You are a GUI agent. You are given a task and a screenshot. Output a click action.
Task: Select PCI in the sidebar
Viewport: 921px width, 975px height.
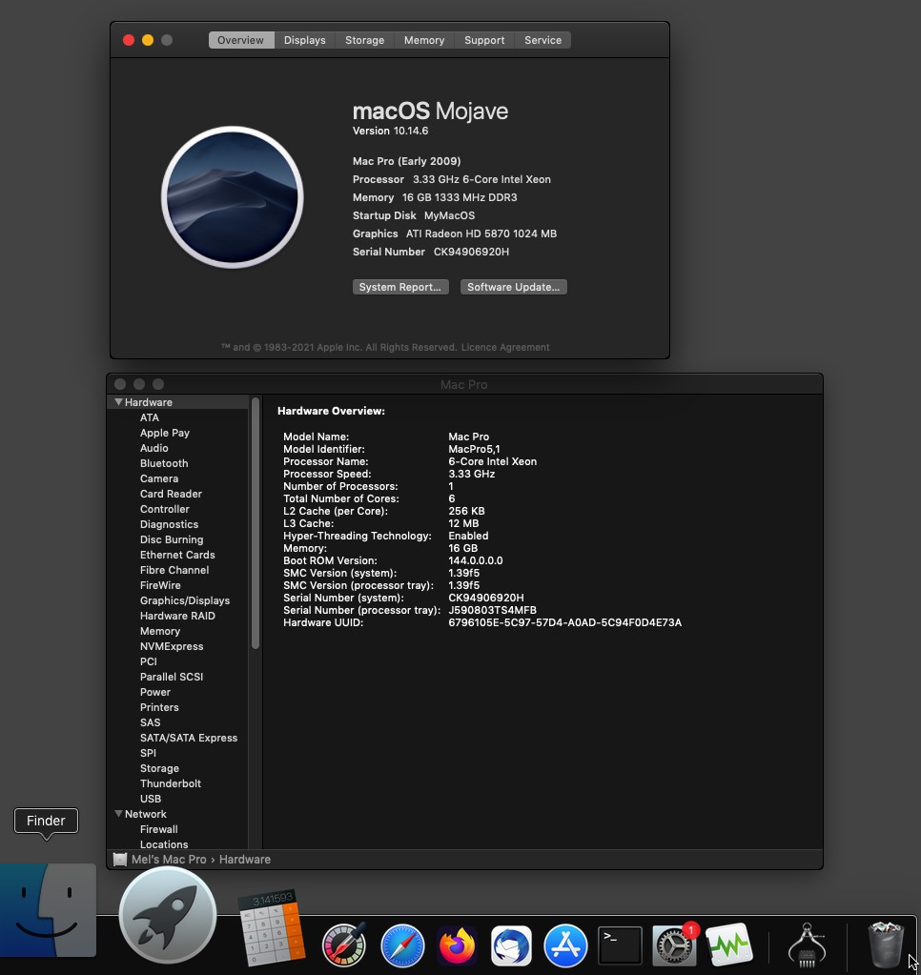point(149,661)
